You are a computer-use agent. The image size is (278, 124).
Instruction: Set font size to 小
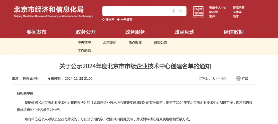[222, 79]
